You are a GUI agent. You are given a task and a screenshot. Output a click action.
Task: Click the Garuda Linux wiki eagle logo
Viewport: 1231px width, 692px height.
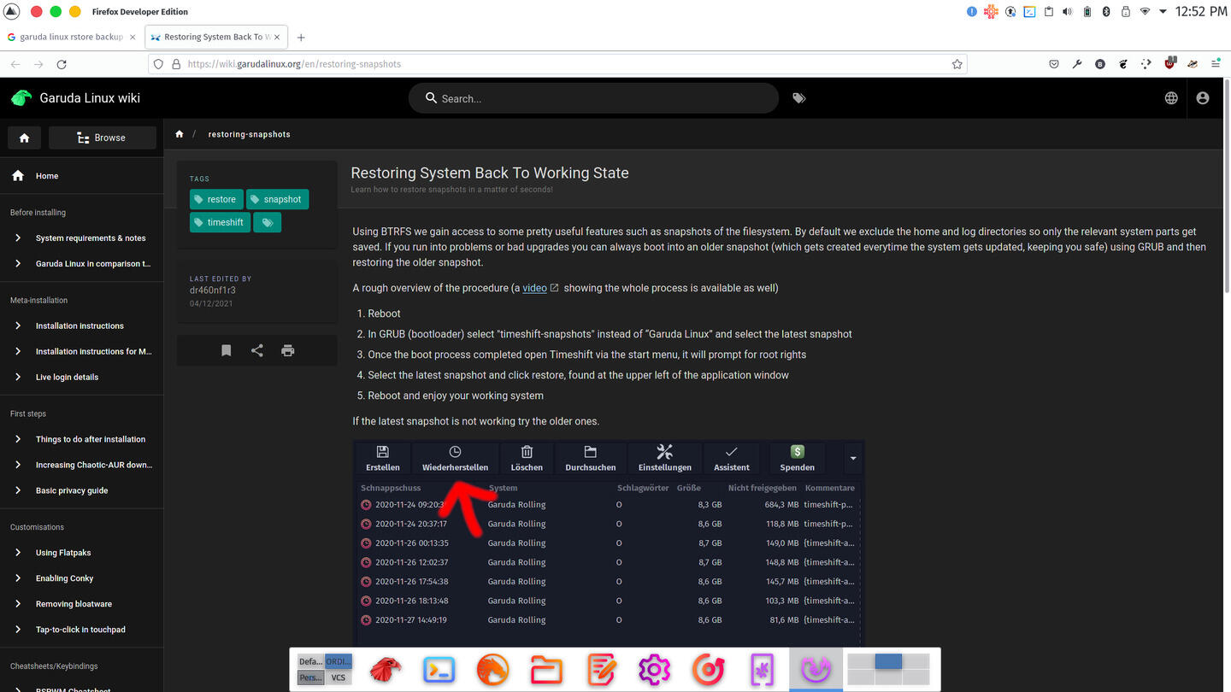(21, 97)
